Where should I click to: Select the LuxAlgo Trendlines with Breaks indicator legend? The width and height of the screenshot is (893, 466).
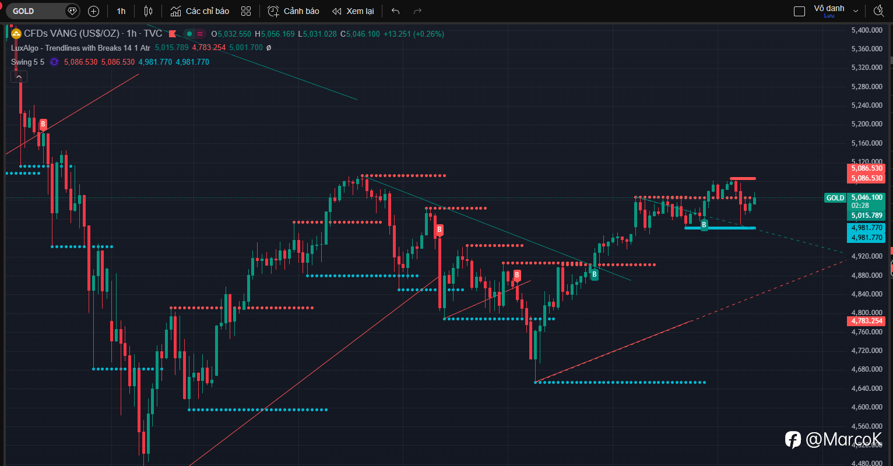click(x=81, y=48)
